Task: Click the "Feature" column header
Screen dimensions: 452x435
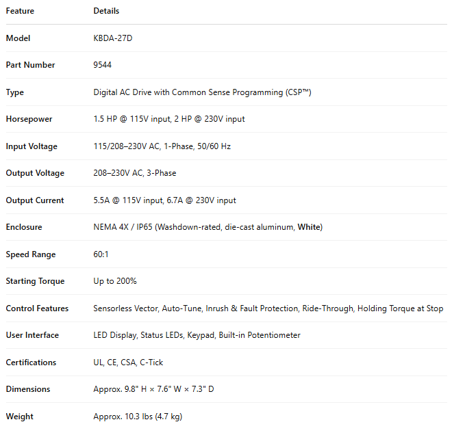Action: pyautogui.click(x=20, y=11)
